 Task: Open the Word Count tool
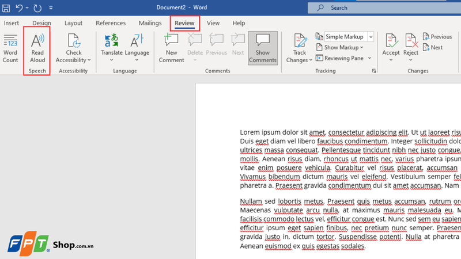click(x=10, y=48)
